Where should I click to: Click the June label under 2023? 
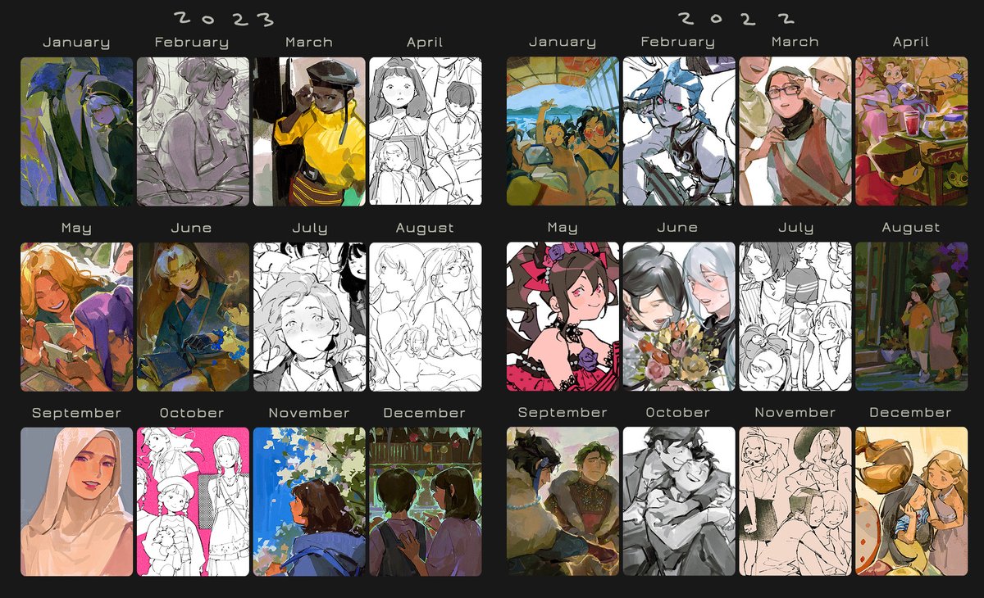click(x=193, y=228)
